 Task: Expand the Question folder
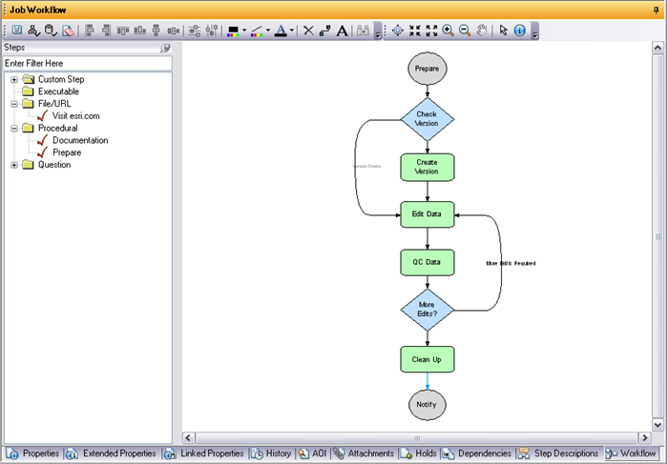point(14,165)
